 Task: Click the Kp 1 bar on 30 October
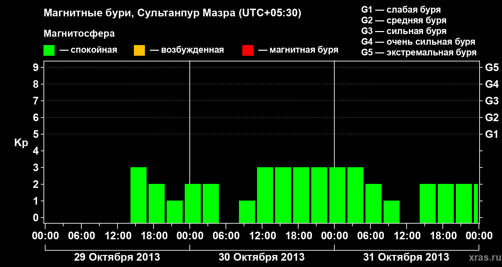(x=247, y=212)
